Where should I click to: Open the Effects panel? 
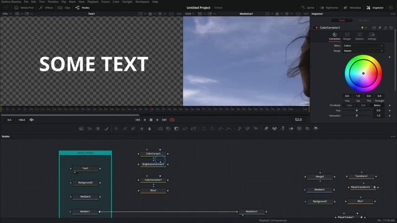[46, 8]
